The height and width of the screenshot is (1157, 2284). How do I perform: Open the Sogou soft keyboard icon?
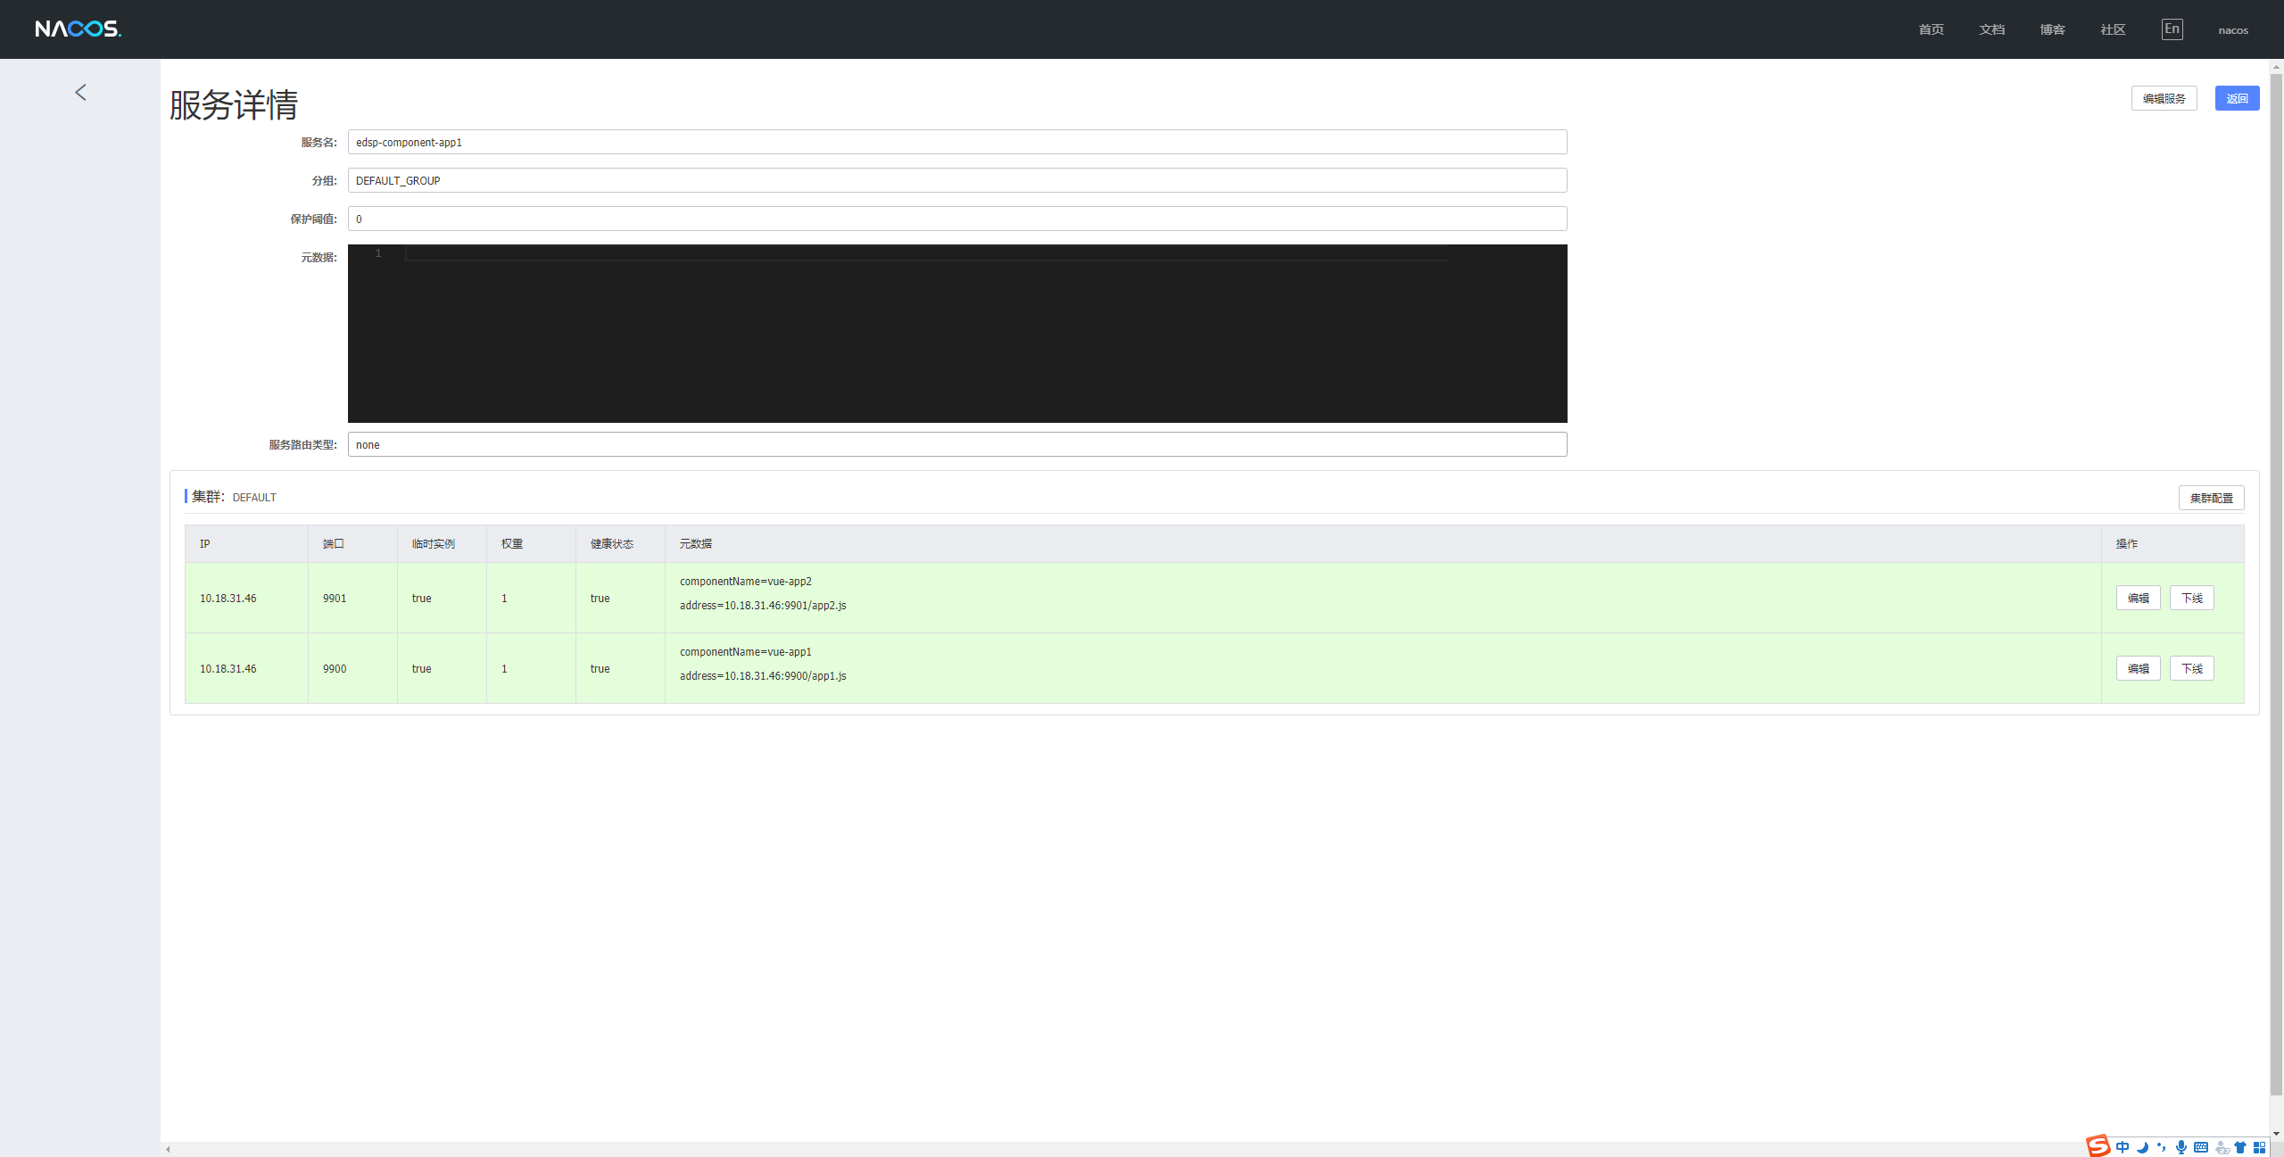[x=2201, y=1147]
